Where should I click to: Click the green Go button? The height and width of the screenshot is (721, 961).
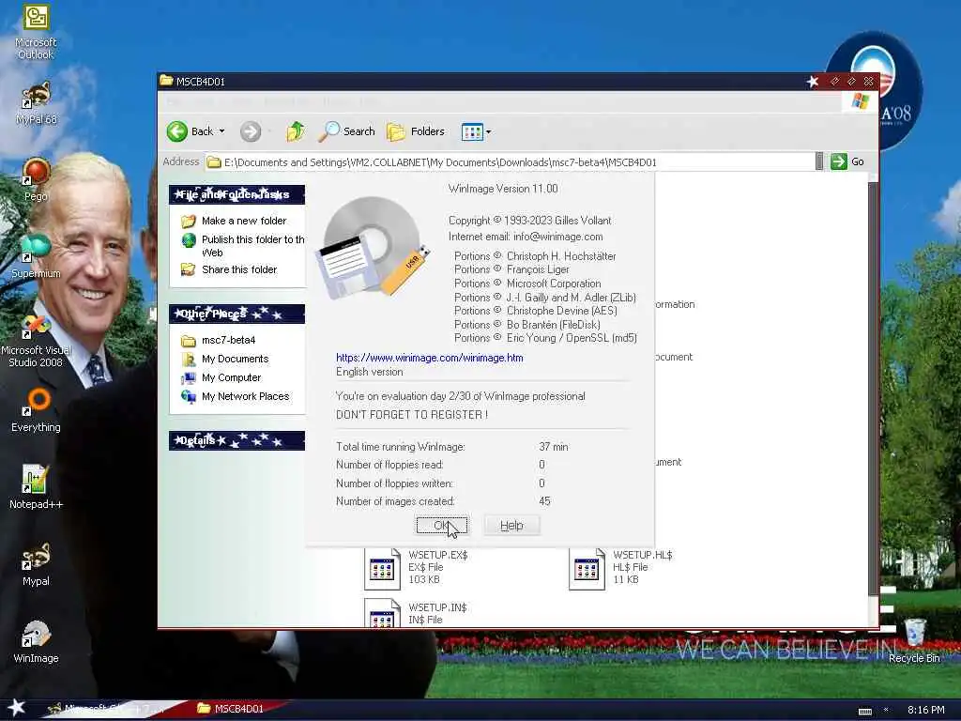tap(847, 161)
